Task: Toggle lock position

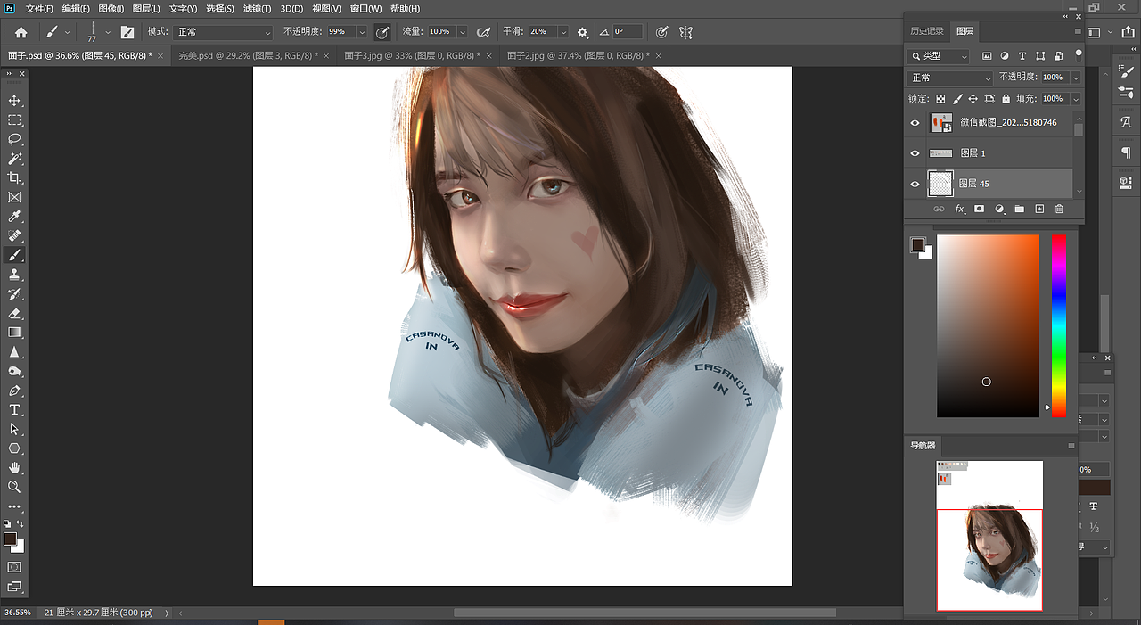Action: [973, 99]
